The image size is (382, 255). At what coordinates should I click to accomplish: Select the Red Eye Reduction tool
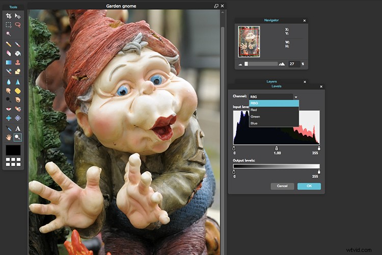click(x=9, y=109)
